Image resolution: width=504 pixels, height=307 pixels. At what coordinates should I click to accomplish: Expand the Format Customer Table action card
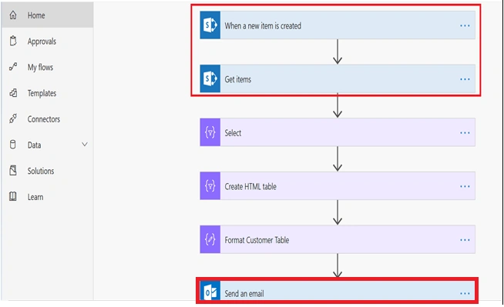338,239
